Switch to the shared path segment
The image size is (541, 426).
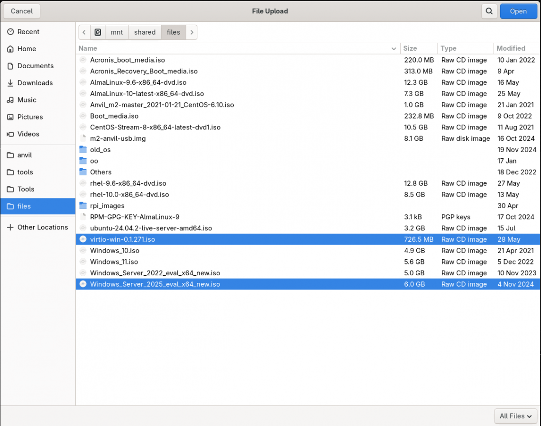click(x=145, y=32)
